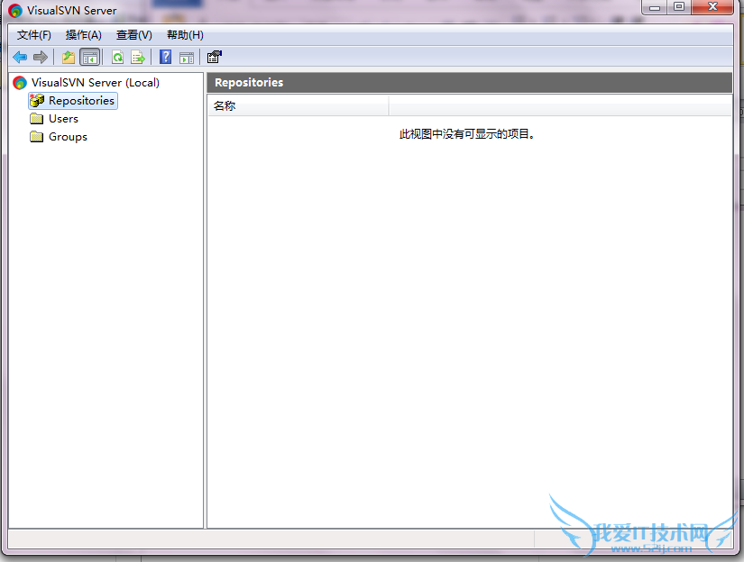The width and height of the screenshot is (744, 562).
Task: Close the VisualSVN Server window
Action: (712, 7)
